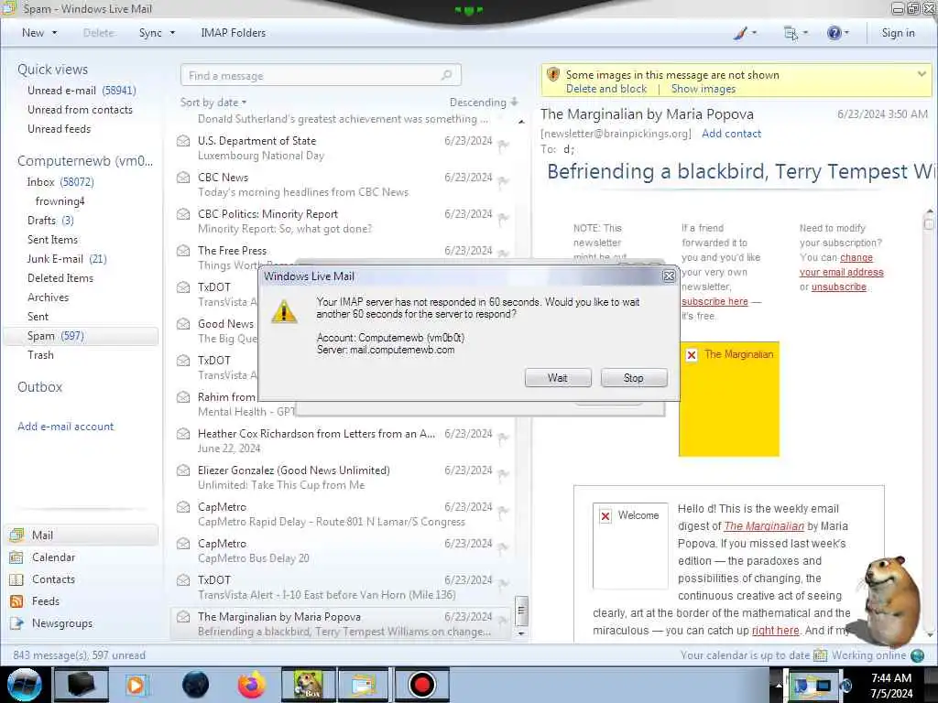Click the Wait button in the dialog
Image resolution: width=938 pixels, height=703 pixels.
point(558,378)
